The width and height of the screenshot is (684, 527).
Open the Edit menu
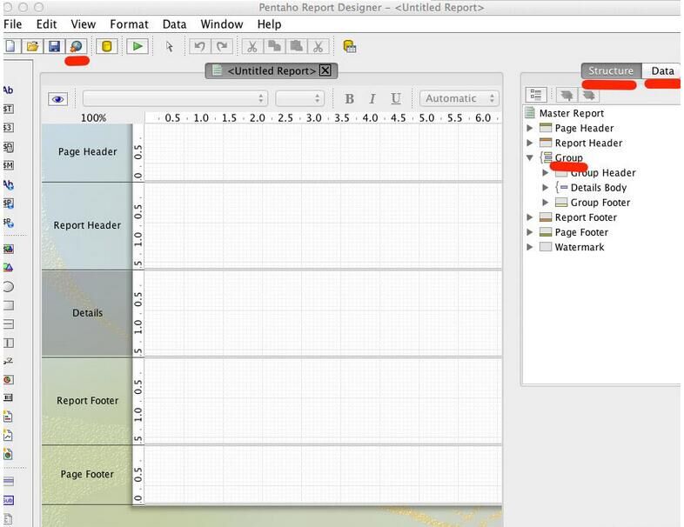coord(47,24)
